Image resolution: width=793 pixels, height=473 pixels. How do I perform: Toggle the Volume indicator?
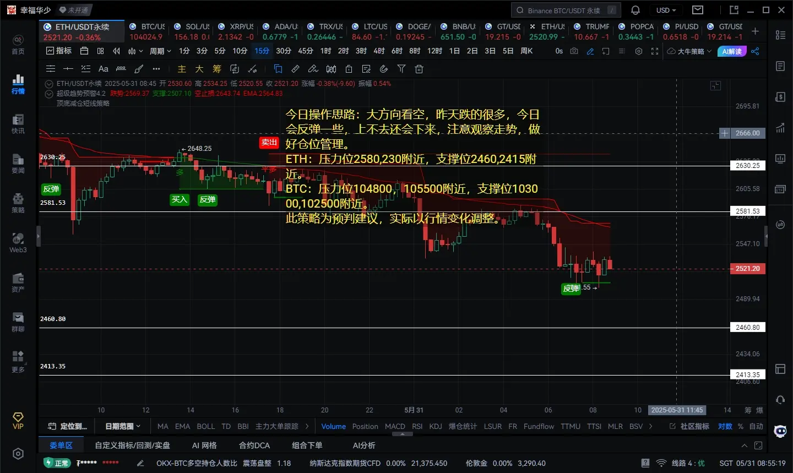pos(333,426)
